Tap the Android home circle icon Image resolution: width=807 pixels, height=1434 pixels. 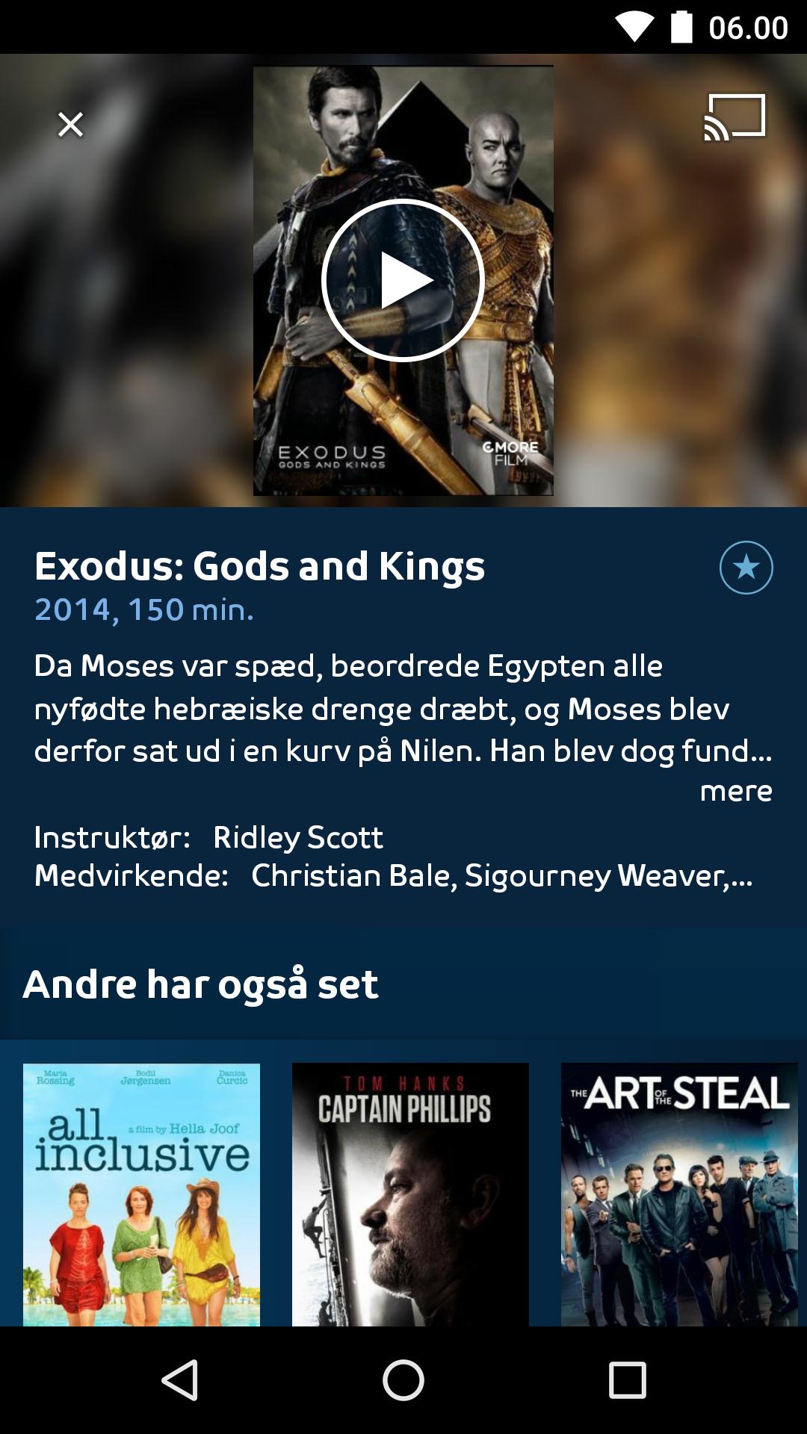pos(403,1379)
